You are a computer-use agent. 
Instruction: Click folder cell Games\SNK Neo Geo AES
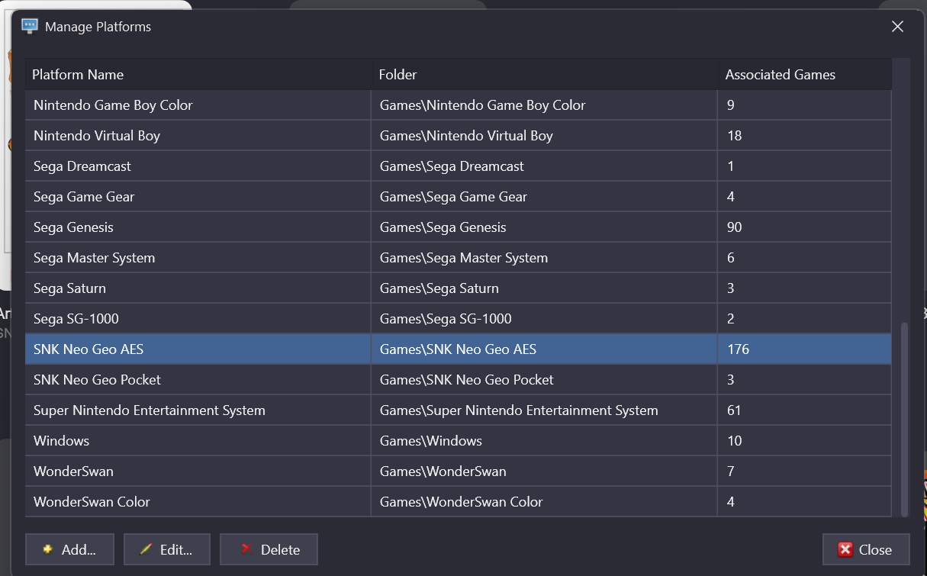pyautogui.click(x=545, y=349)
